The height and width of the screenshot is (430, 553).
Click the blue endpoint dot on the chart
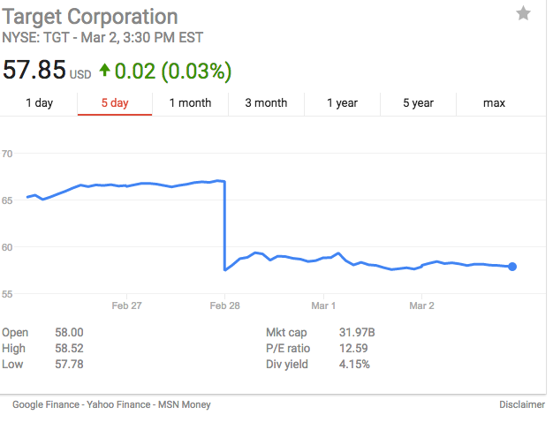pos(512,267)
